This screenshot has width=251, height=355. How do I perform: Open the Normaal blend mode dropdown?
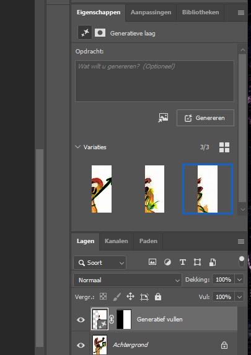[x=128, y=280]
